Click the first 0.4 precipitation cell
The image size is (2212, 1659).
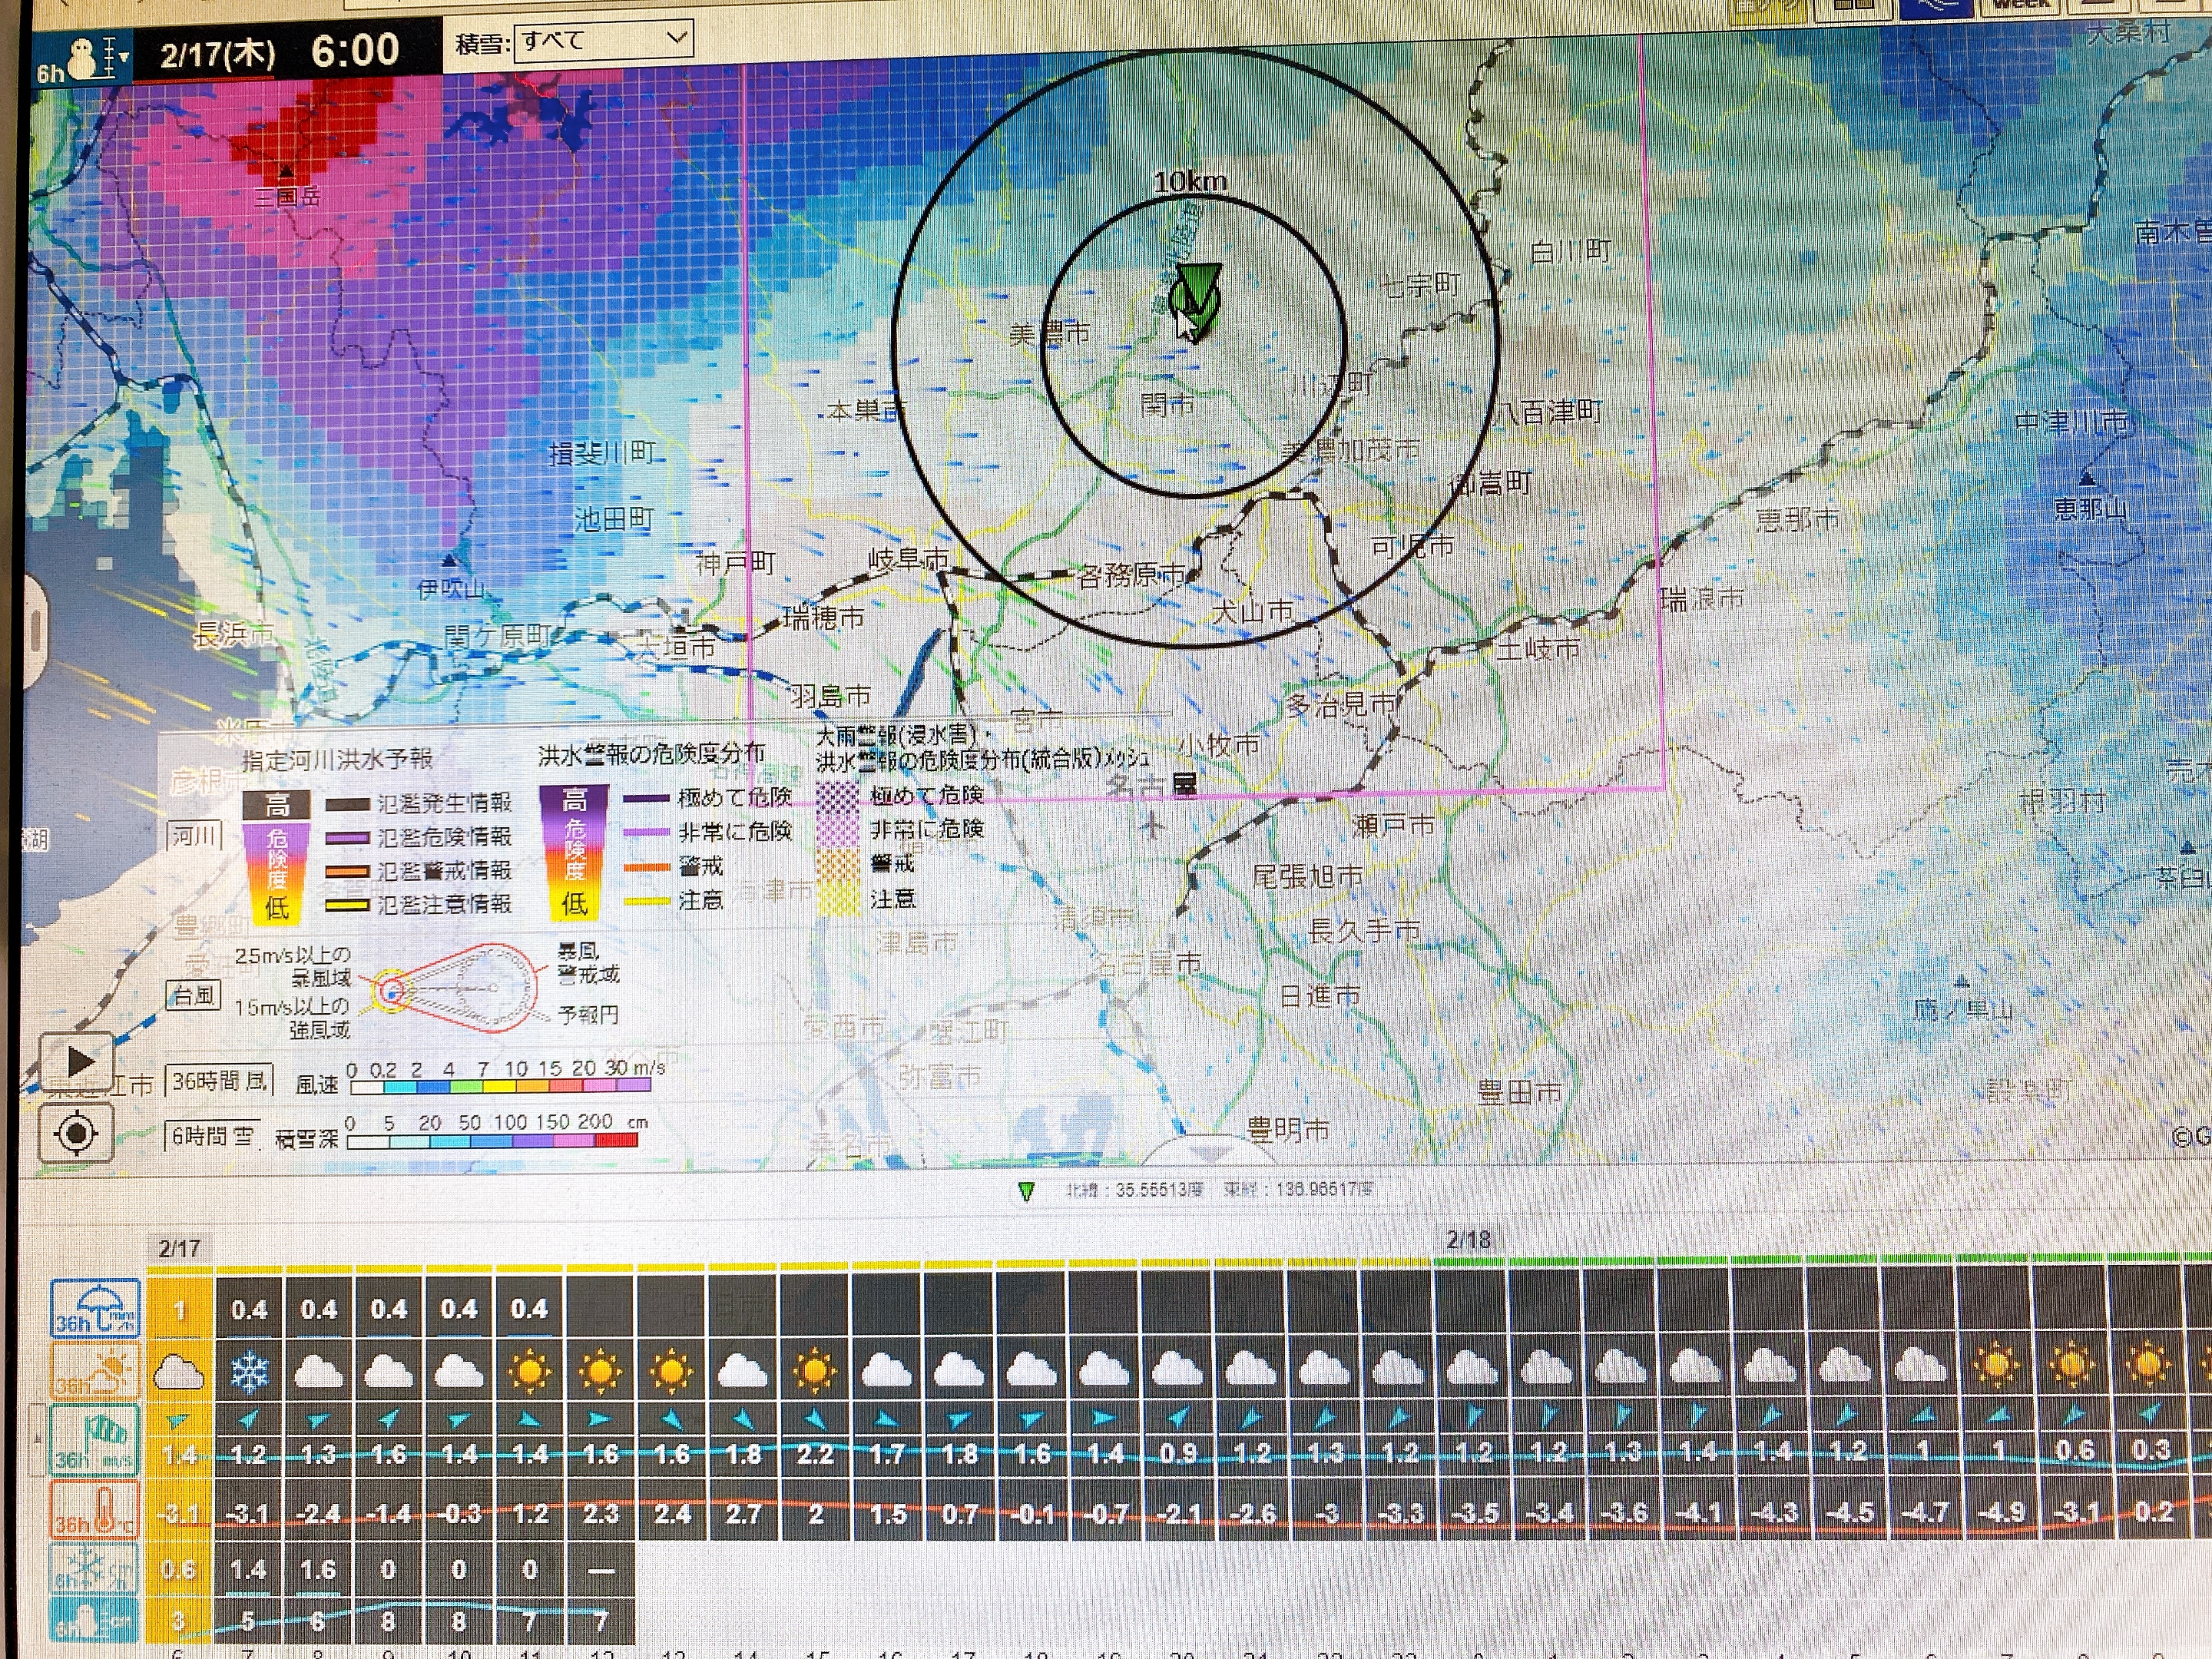point(249,1309)
